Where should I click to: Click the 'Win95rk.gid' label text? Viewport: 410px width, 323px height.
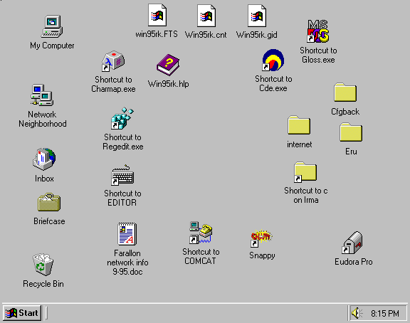coord(256,35)
